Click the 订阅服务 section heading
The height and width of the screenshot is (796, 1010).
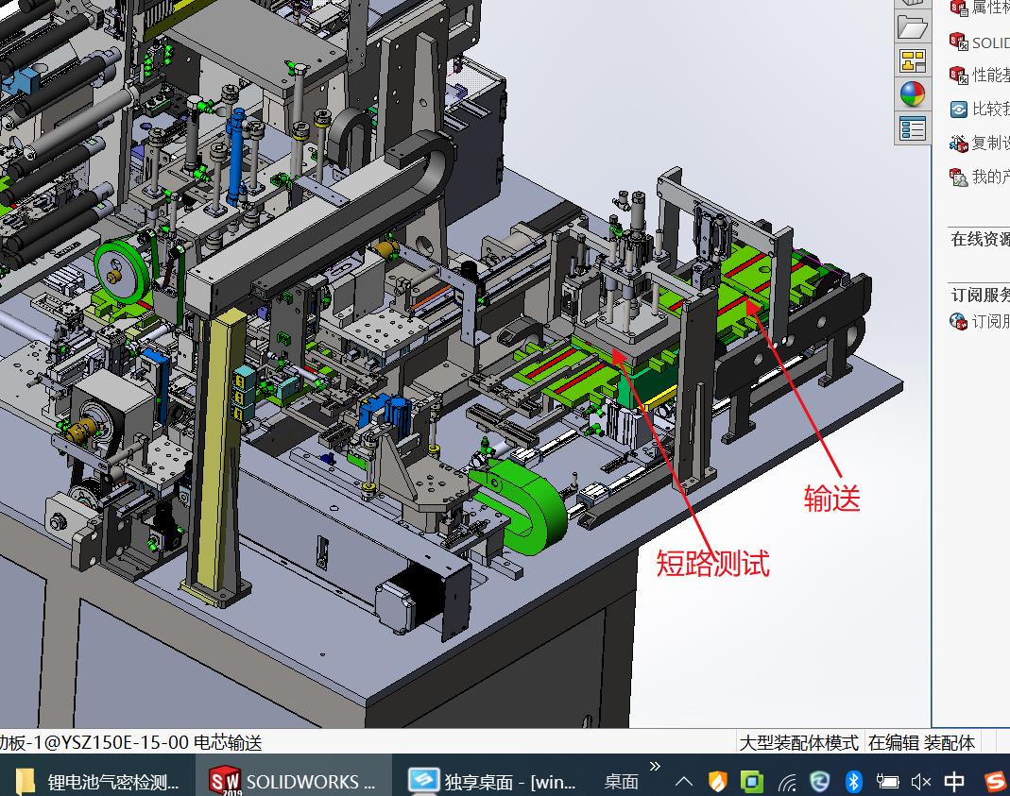[981, 295]
